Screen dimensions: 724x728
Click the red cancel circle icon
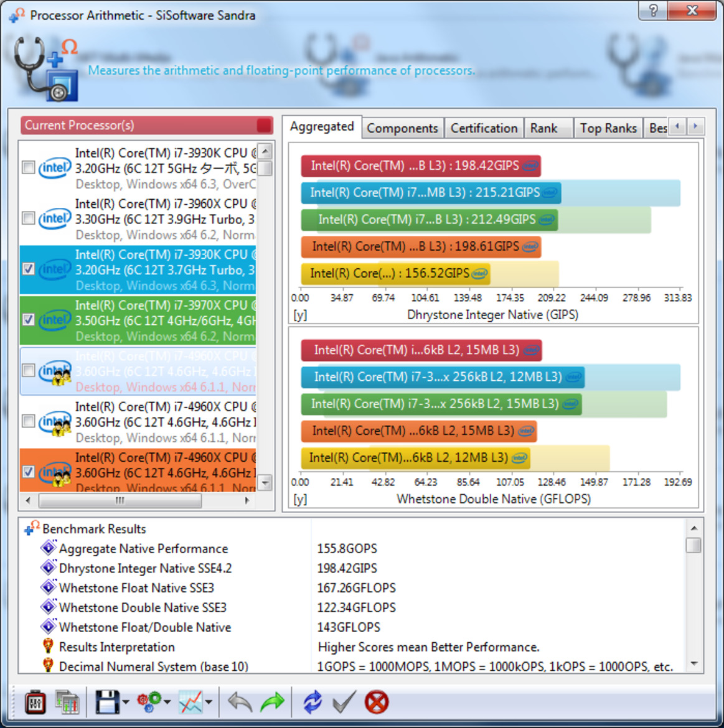click(x=377, y=701)
